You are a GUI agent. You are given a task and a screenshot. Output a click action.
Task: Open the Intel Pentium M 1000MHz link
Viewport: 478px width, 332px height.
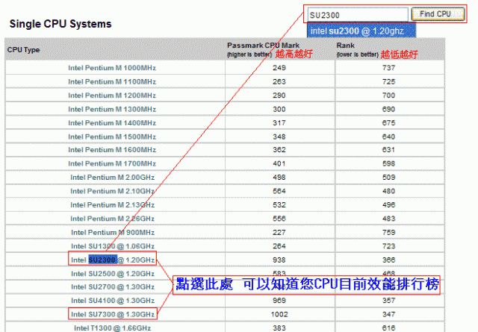click(x=112, y=68)
